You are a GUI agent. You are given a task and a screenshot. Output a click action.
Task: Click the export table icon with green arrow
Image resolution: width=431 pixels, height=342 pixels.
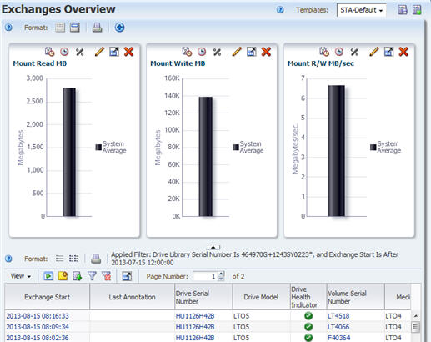(77, 276)
